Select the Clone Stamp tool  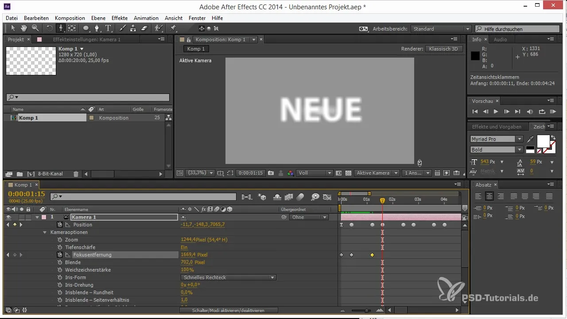point(133,28)
